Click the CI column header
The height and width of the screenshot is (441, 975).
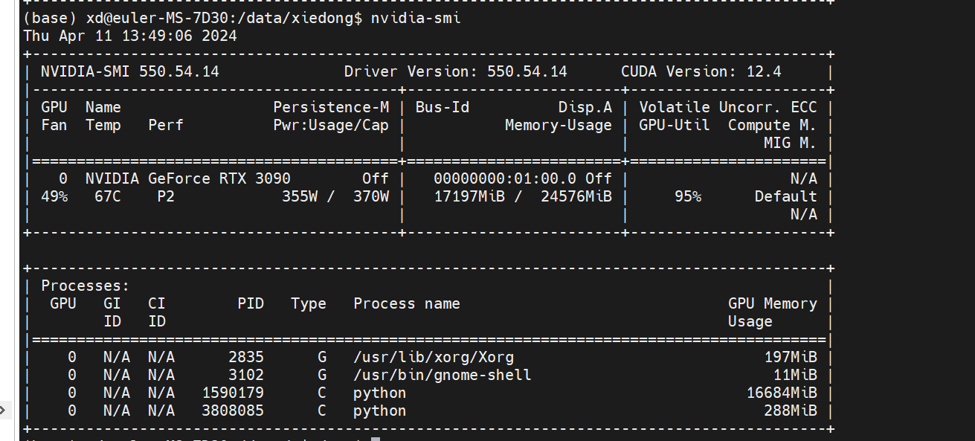157,303
